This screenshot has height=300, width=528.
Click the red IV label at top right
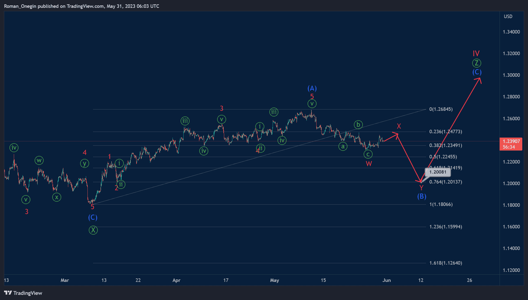point(476,53)
